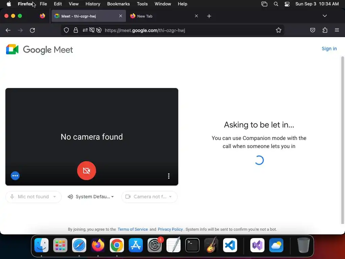Open more options three-dot menu in preview
This screenshot has width=345, height=259.
[x=169, y=176]
